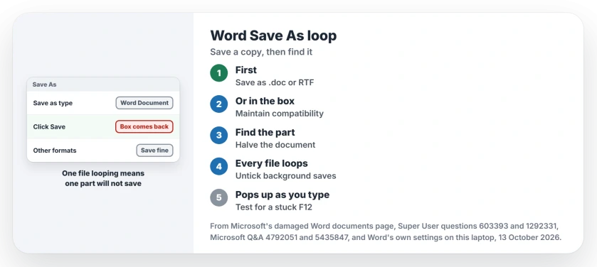Click the 'Save As' dialog title

[44, 85]
